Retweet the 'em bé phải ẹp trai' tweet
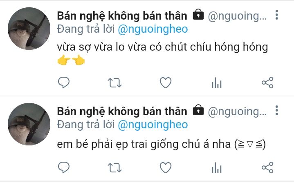 114,167
